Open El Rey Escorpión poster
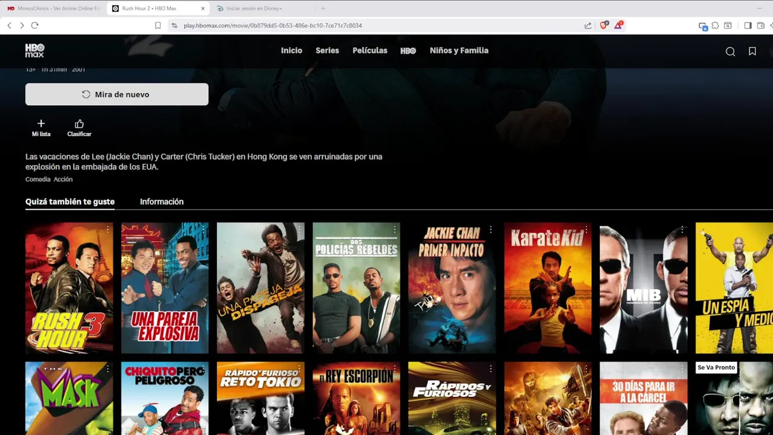This screenshot has height=435, width=773. pos(356,398)
